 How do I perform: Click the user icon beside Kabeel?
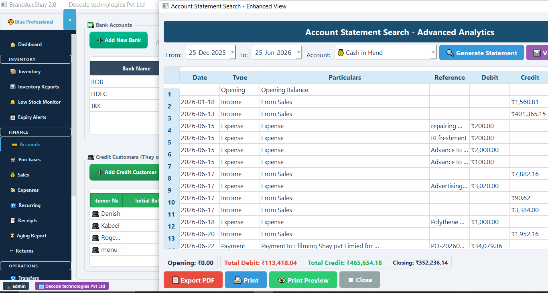(x=95, y=226)
